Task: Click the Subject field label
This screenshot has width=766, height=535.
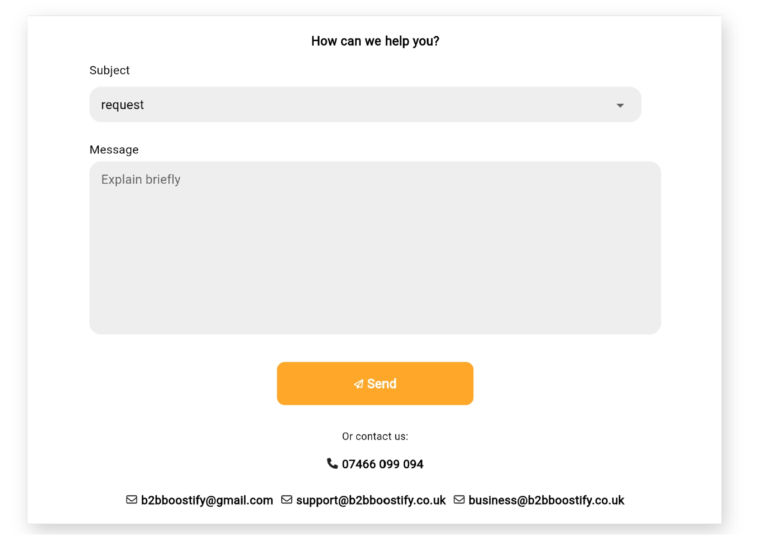Action: pyautogui.click(x=110, y=70)
